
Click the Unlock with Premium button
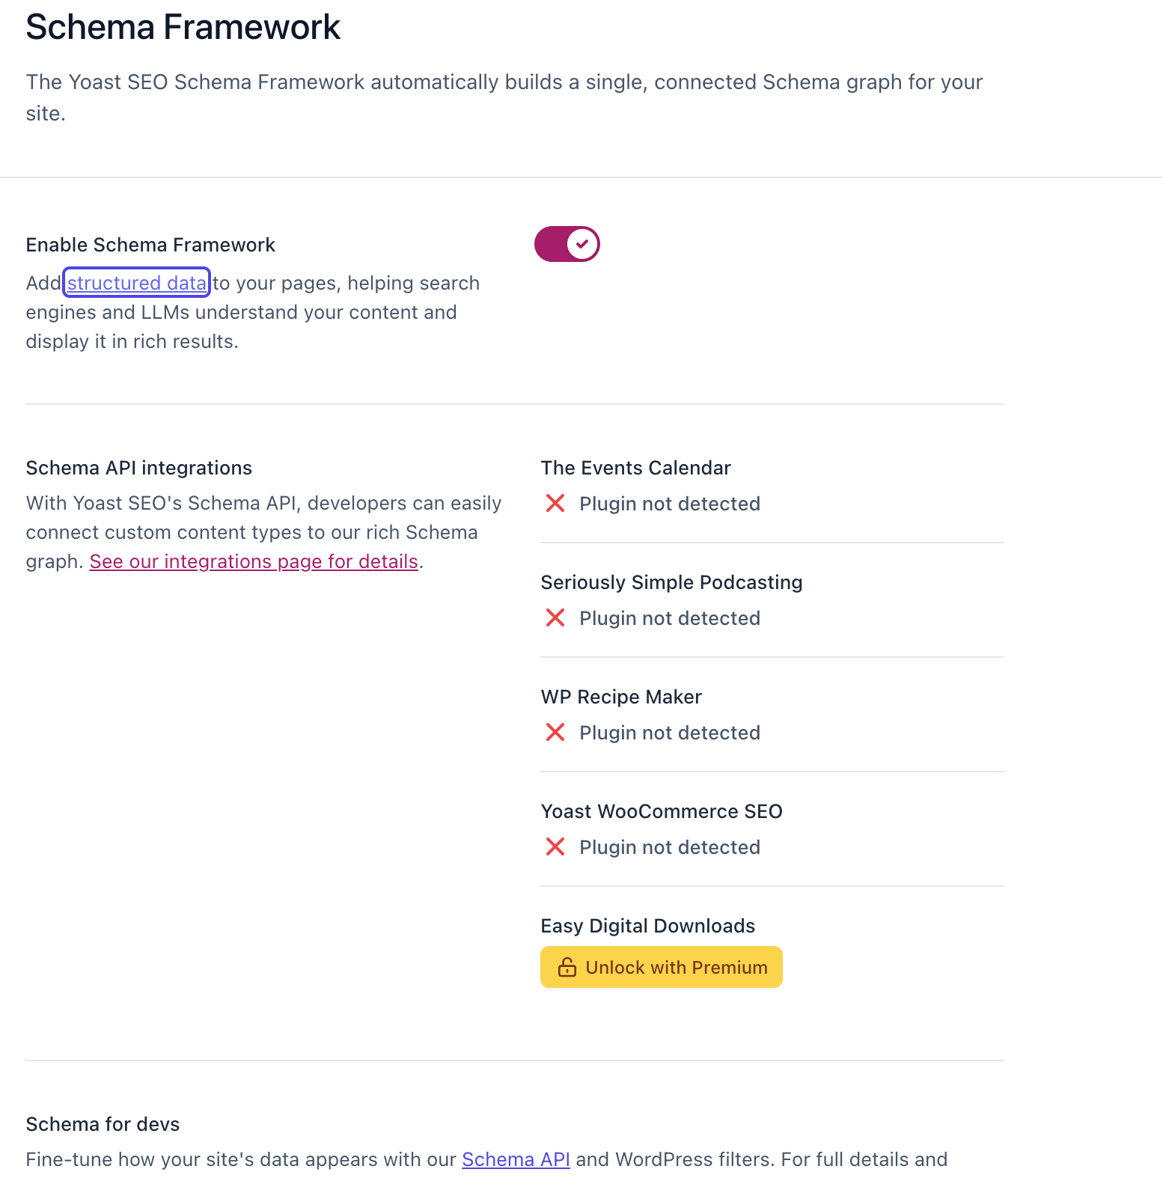click(x=661, y=966)
